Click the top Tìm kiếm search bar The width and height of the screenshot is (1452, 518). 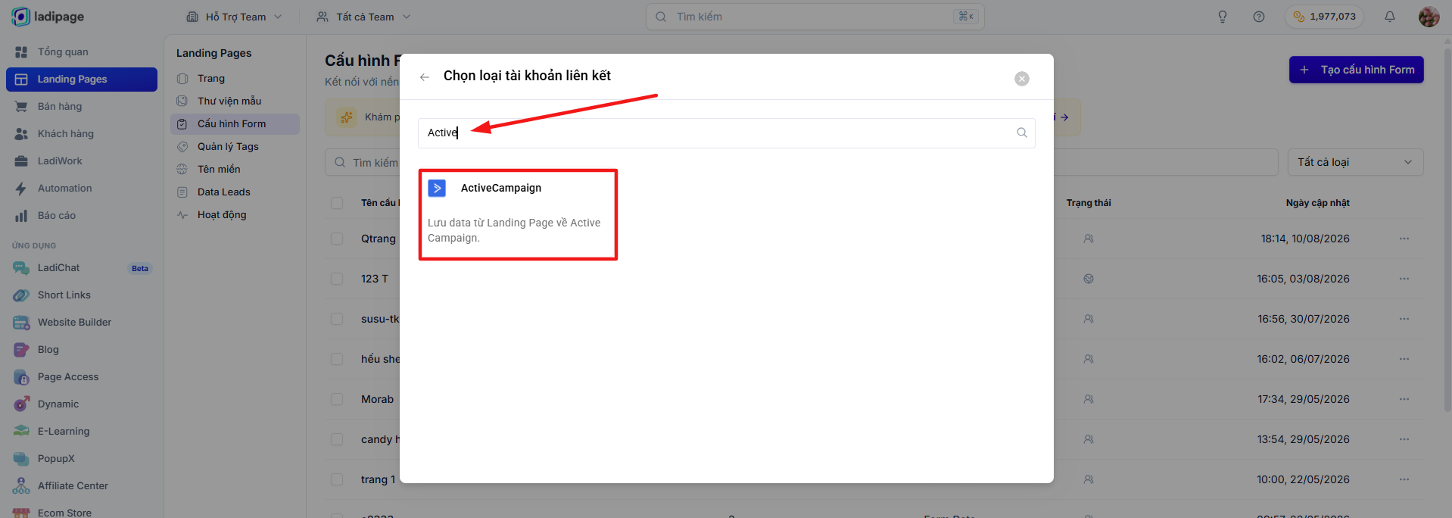(815, 17)
